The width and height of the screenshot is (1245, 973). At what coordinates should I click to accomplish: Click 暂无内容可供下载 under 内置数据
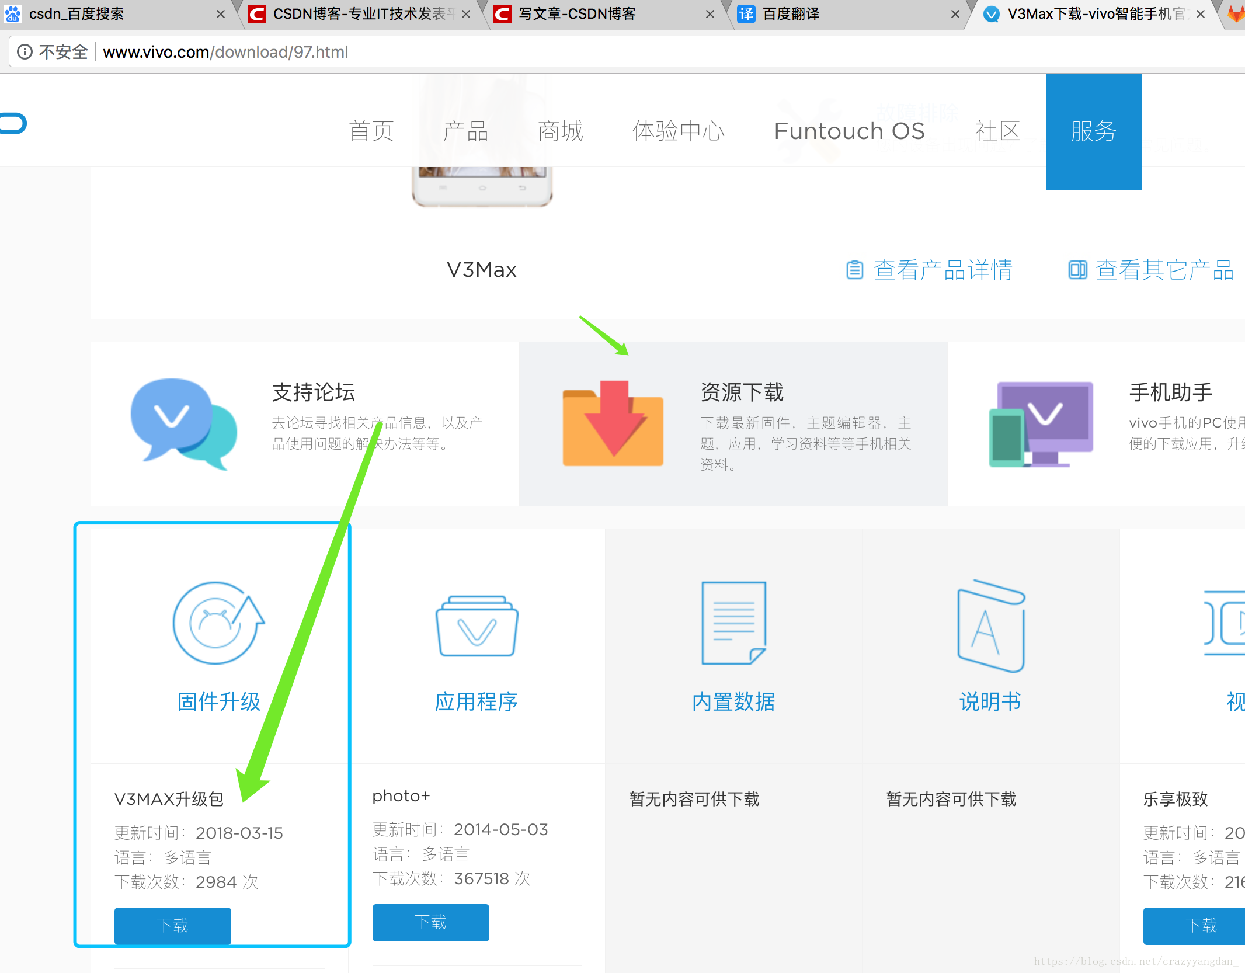[x=694, y=799]
